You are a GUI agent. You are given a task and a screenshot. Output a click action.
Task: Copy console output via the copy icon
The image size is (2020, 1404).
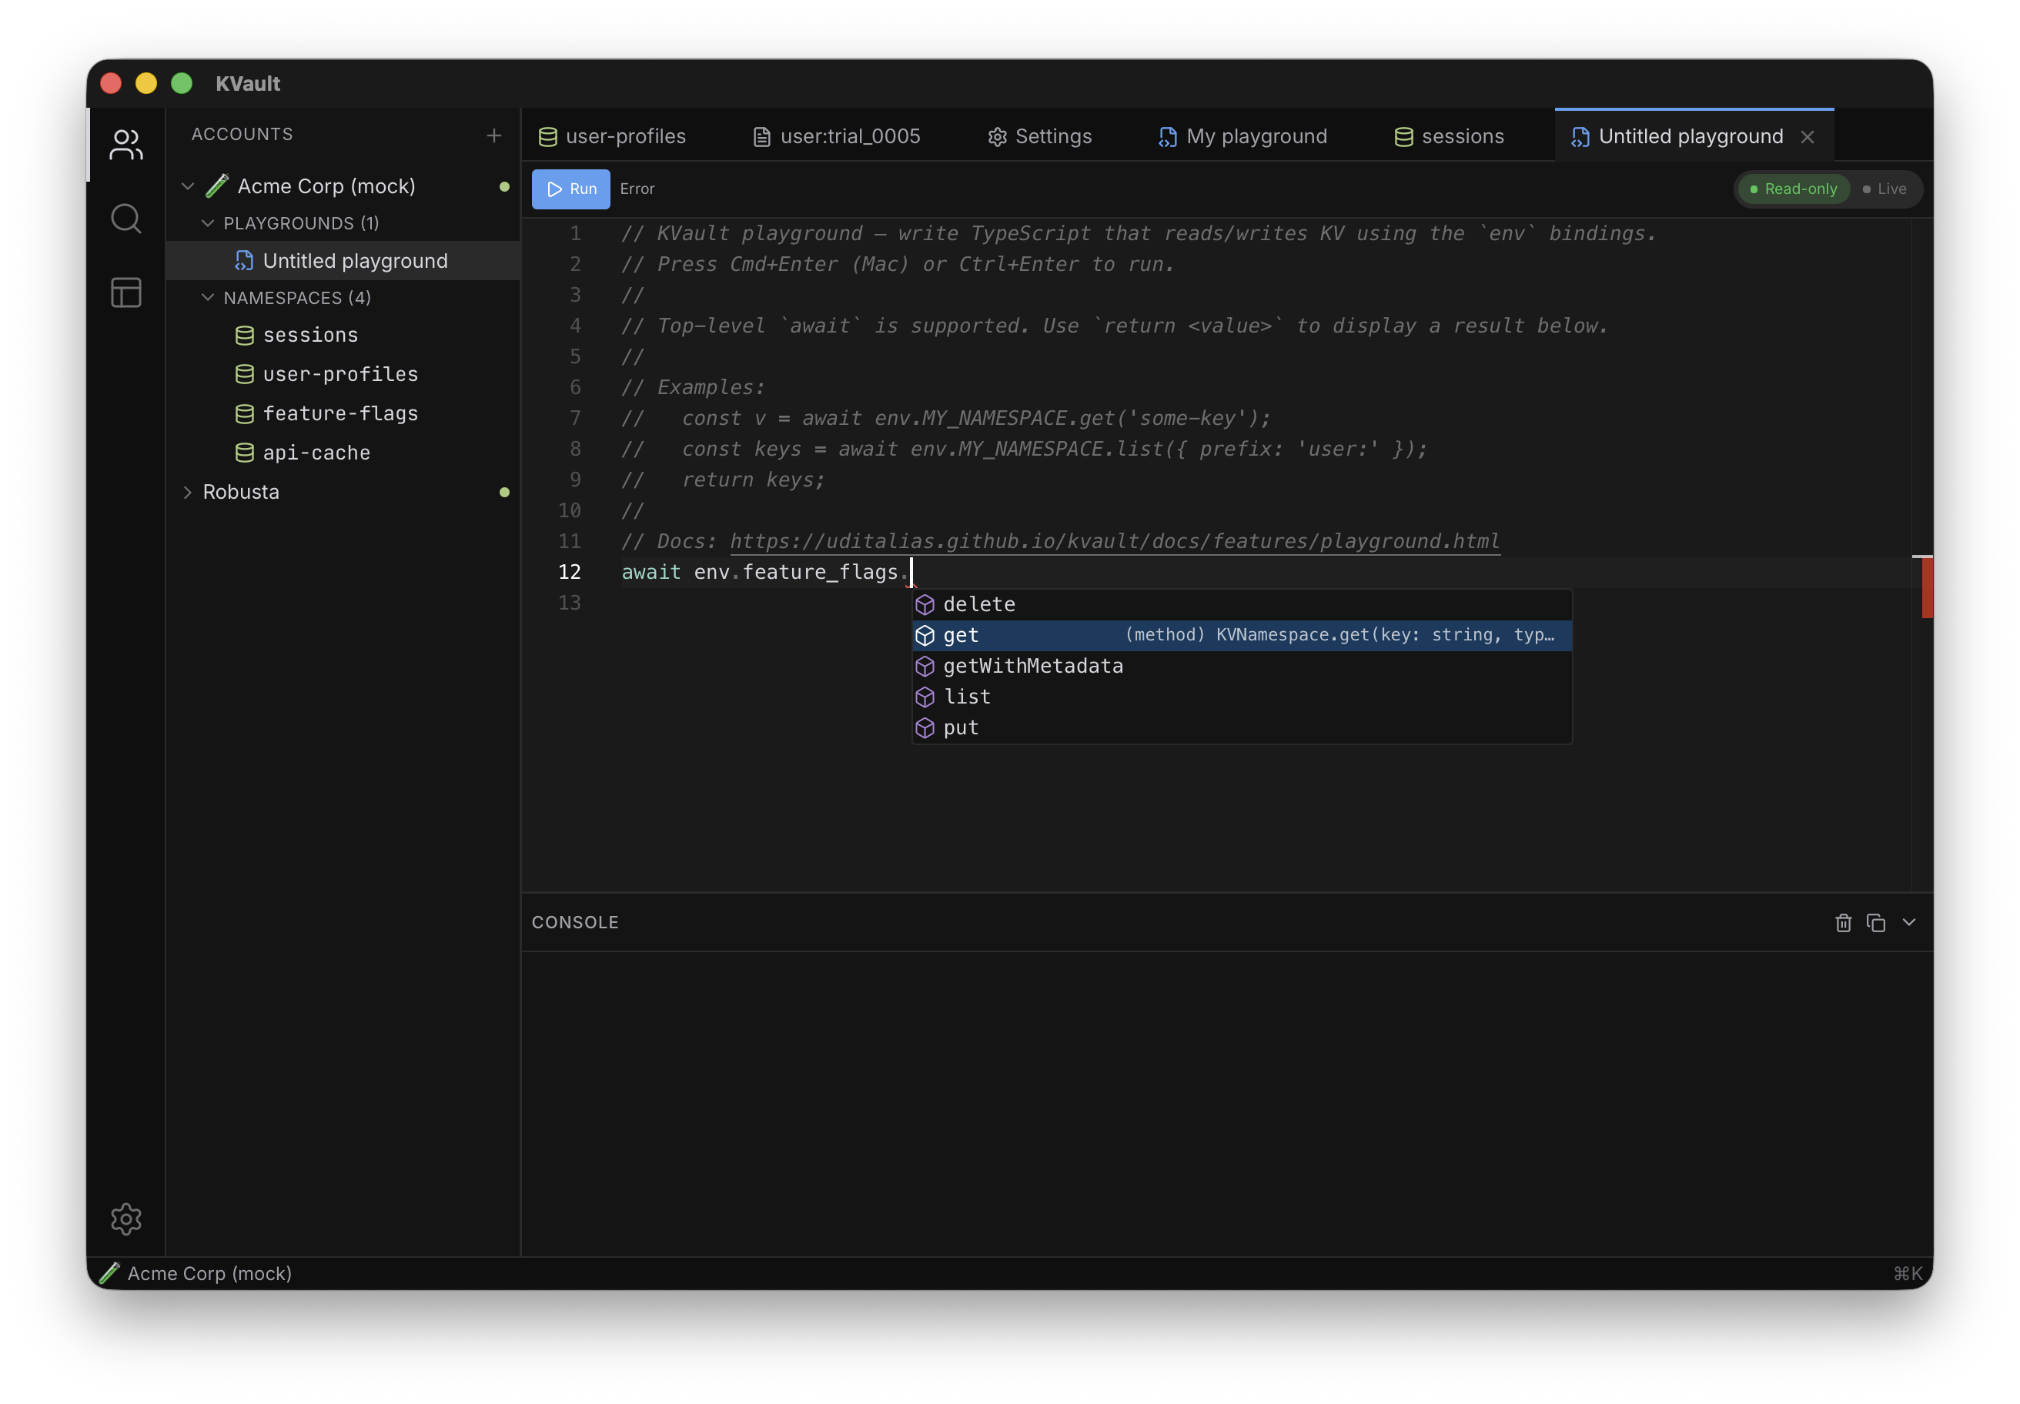tap(1877, 922)
